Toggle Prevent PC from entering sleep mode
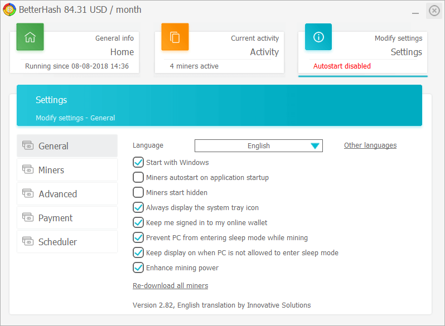This screenshot has width=445, height=326. [138, 237]
